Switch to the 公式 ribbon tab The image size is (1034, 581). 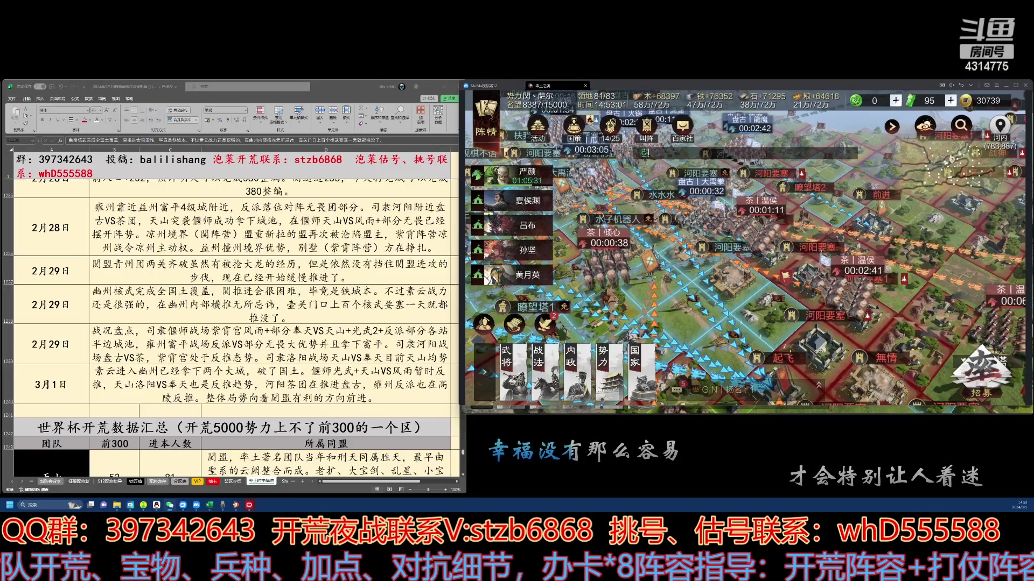pos(75,98)
